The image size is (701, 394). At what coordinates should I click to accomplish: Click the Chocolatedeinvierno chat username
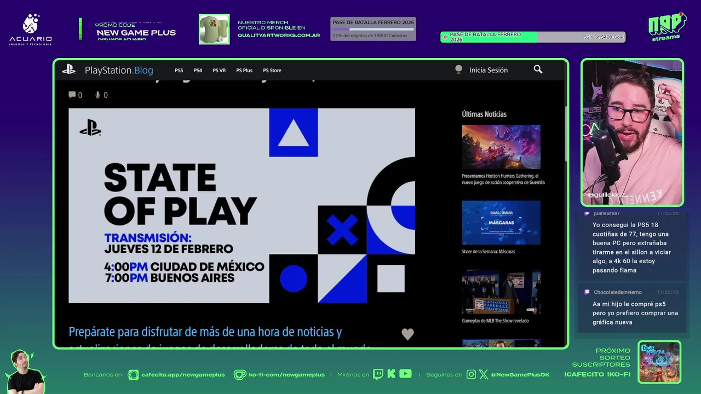618,292
